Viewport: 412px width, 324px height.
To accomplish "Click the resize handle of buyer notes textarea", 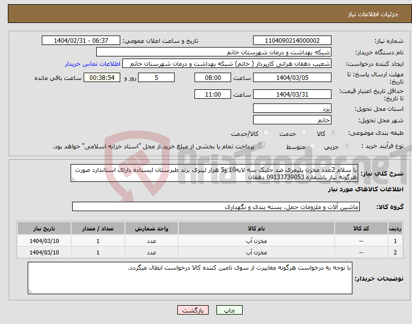I will [x=30, y=292].
